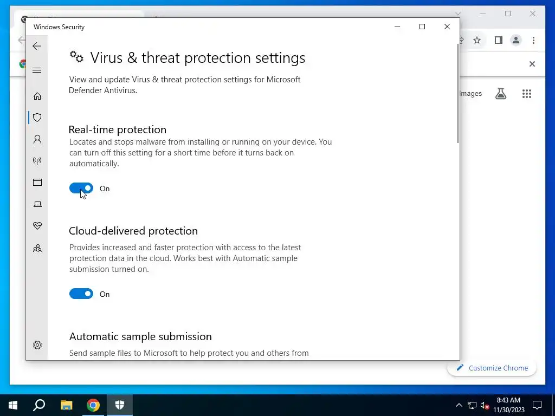Select Virus & threat protection shield icon
This screenshot has height=416, width=555.
[x=37, y=118]
